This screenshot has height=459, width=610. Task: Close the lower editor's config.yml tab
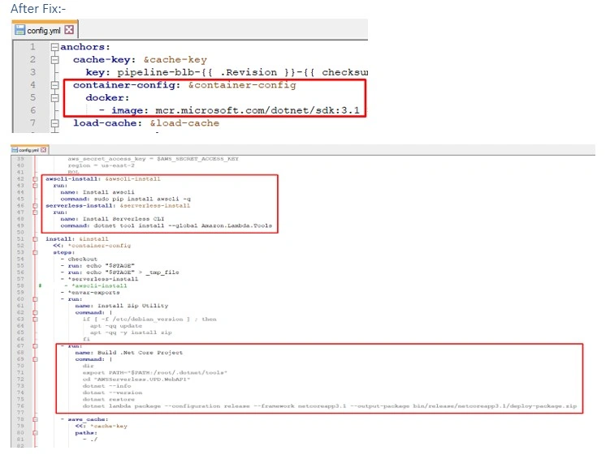(x=44, y=149)
